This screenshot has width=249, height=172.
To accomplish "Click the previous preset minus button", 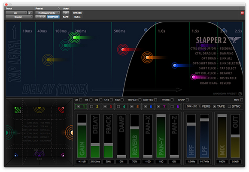I will point(37,17).
